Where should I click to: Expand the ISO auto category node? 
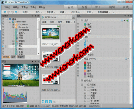85,87
